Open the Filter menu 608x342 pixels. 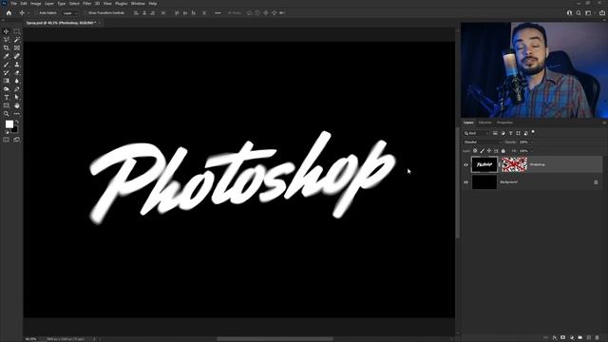click(86, 4)
